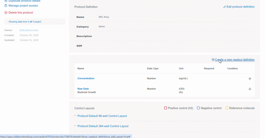Open owner Kelly Bachovchin profile
The width and height of the screenshot is (265, 138).
click(29, 30)
